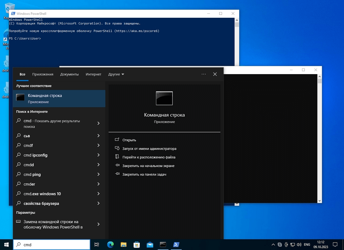Open the search options ellipsis menu
The image size is (344, 250).
[204, 74]
